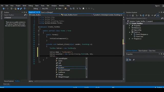Screen dimensions: 164x92
Task: Save the current file with floppy icon
Action: click(x=18, y=9)
